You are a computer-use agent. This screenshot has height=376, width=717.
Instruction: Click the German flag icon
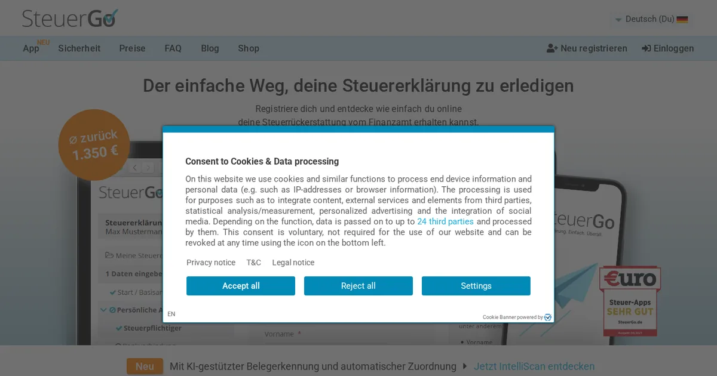point(682,19)
